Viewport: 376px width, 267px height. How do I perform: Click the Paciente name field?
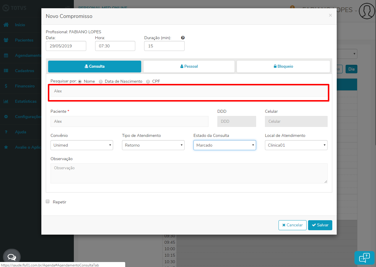pyautogui.click(x=129, y=121)
